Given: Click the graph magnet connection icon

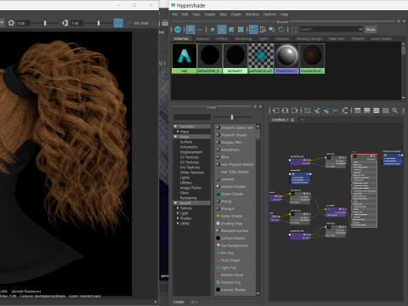Looking at the screenshot, I should (x=345, y=110).
